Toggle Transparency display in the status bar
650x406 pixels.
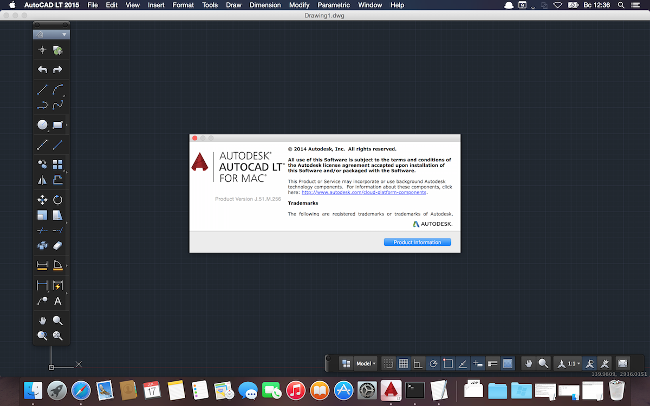(508, 364)
